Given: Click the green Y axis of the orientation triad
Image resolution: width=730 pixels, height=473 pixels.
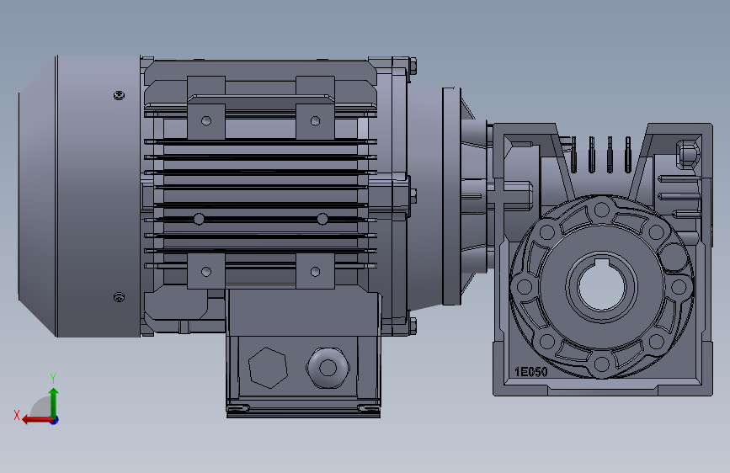Looking at the screenshot, I should tap(54, 402).
